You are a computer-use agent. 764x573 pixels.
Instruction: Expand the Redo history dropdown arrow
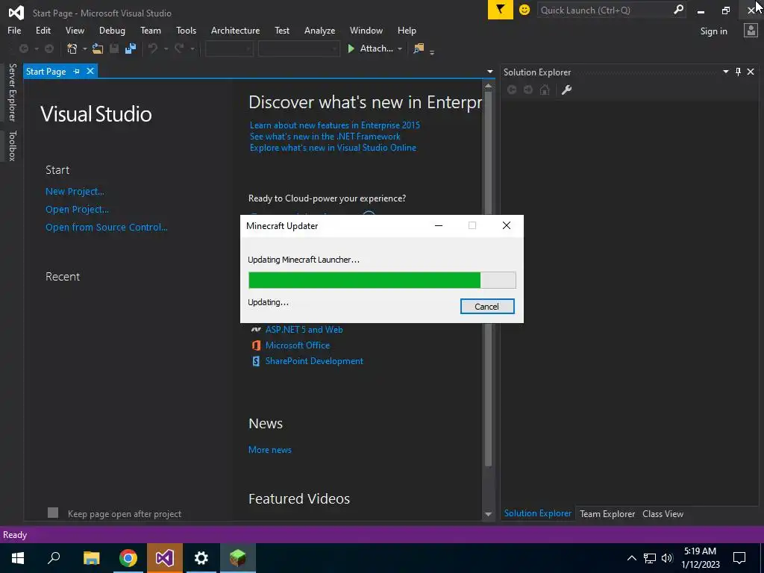pos(192,48)
